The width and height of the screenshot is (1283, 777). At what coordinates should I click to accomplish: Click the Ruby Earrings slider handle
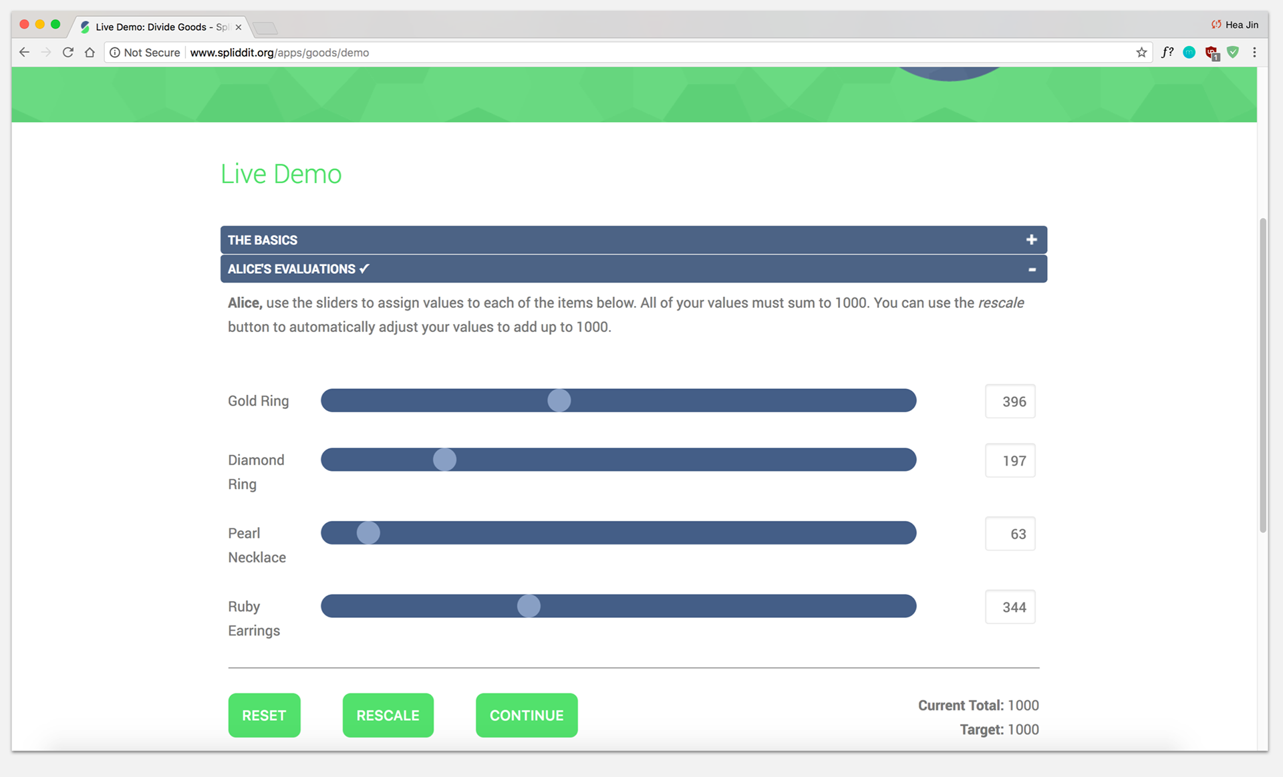529,606
